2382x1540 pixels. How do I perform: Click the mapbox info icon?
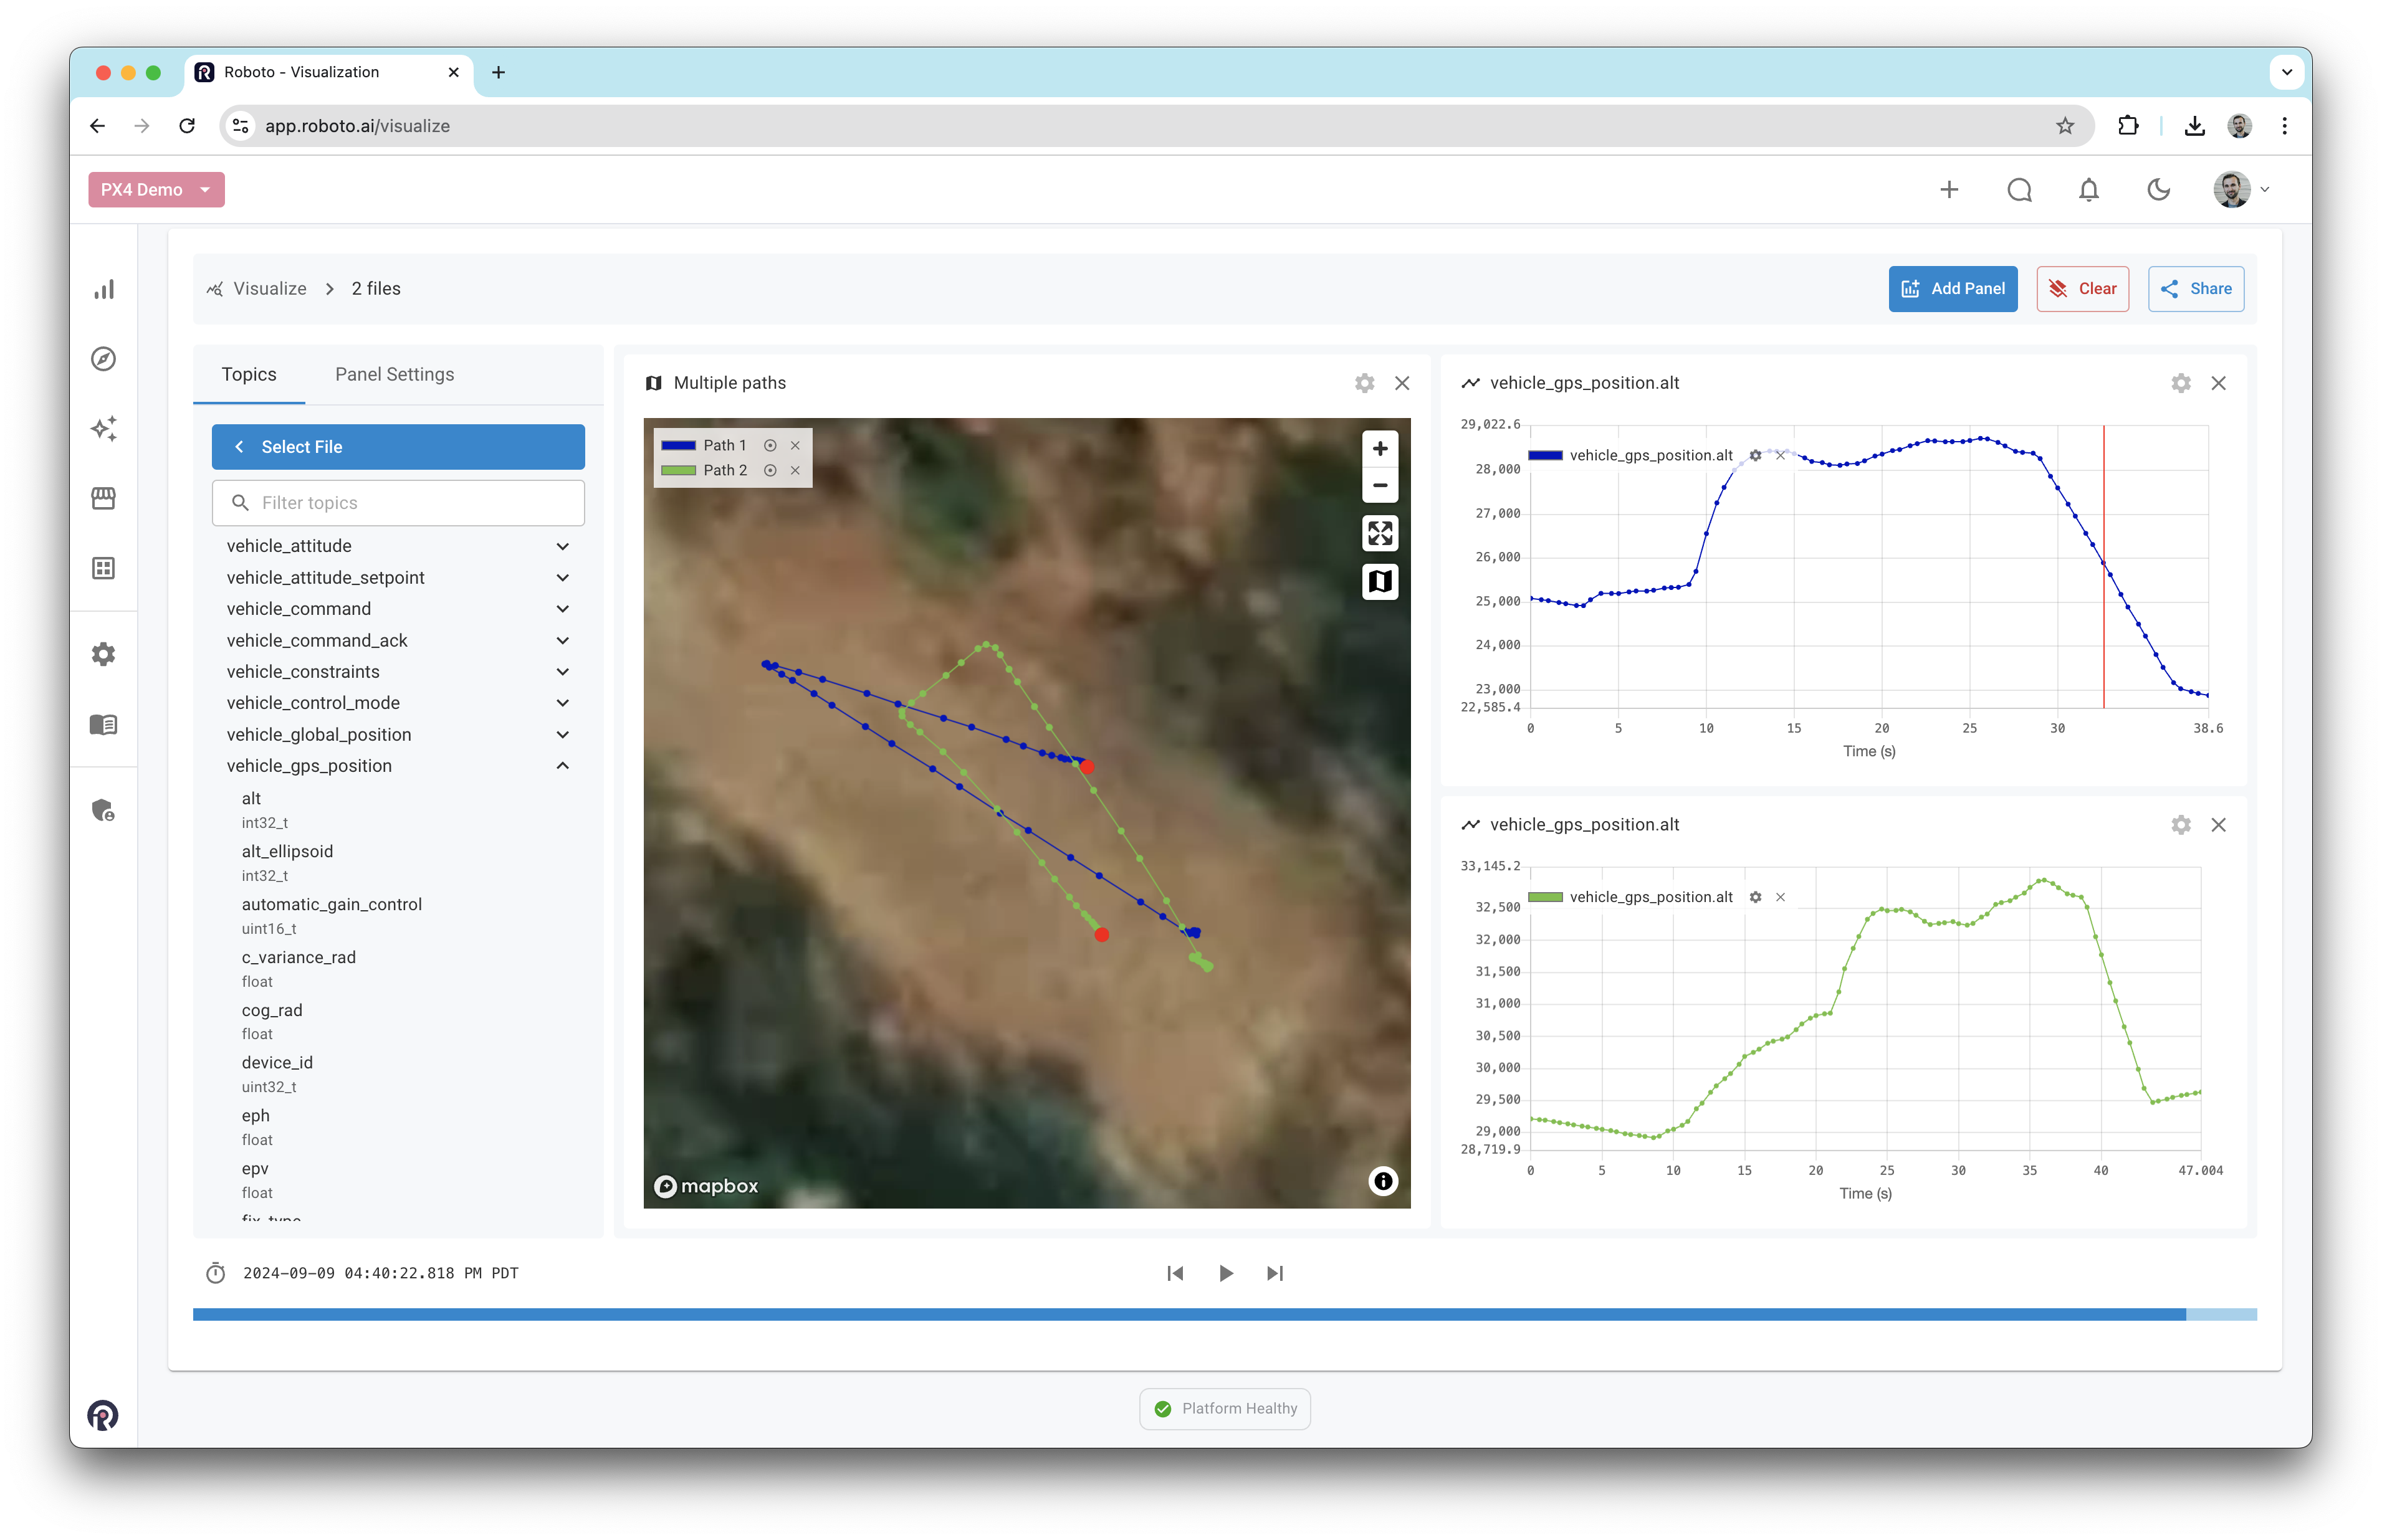[1382, 1181]
